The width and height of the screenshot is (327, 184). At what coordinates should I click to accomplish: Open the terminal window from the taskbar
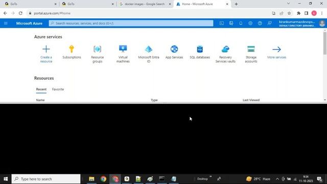tap(162, 179)
